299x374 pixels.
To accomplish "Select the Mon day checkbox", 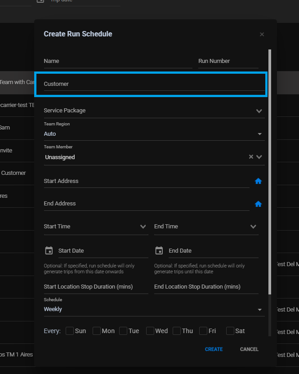I will [97, 331].
